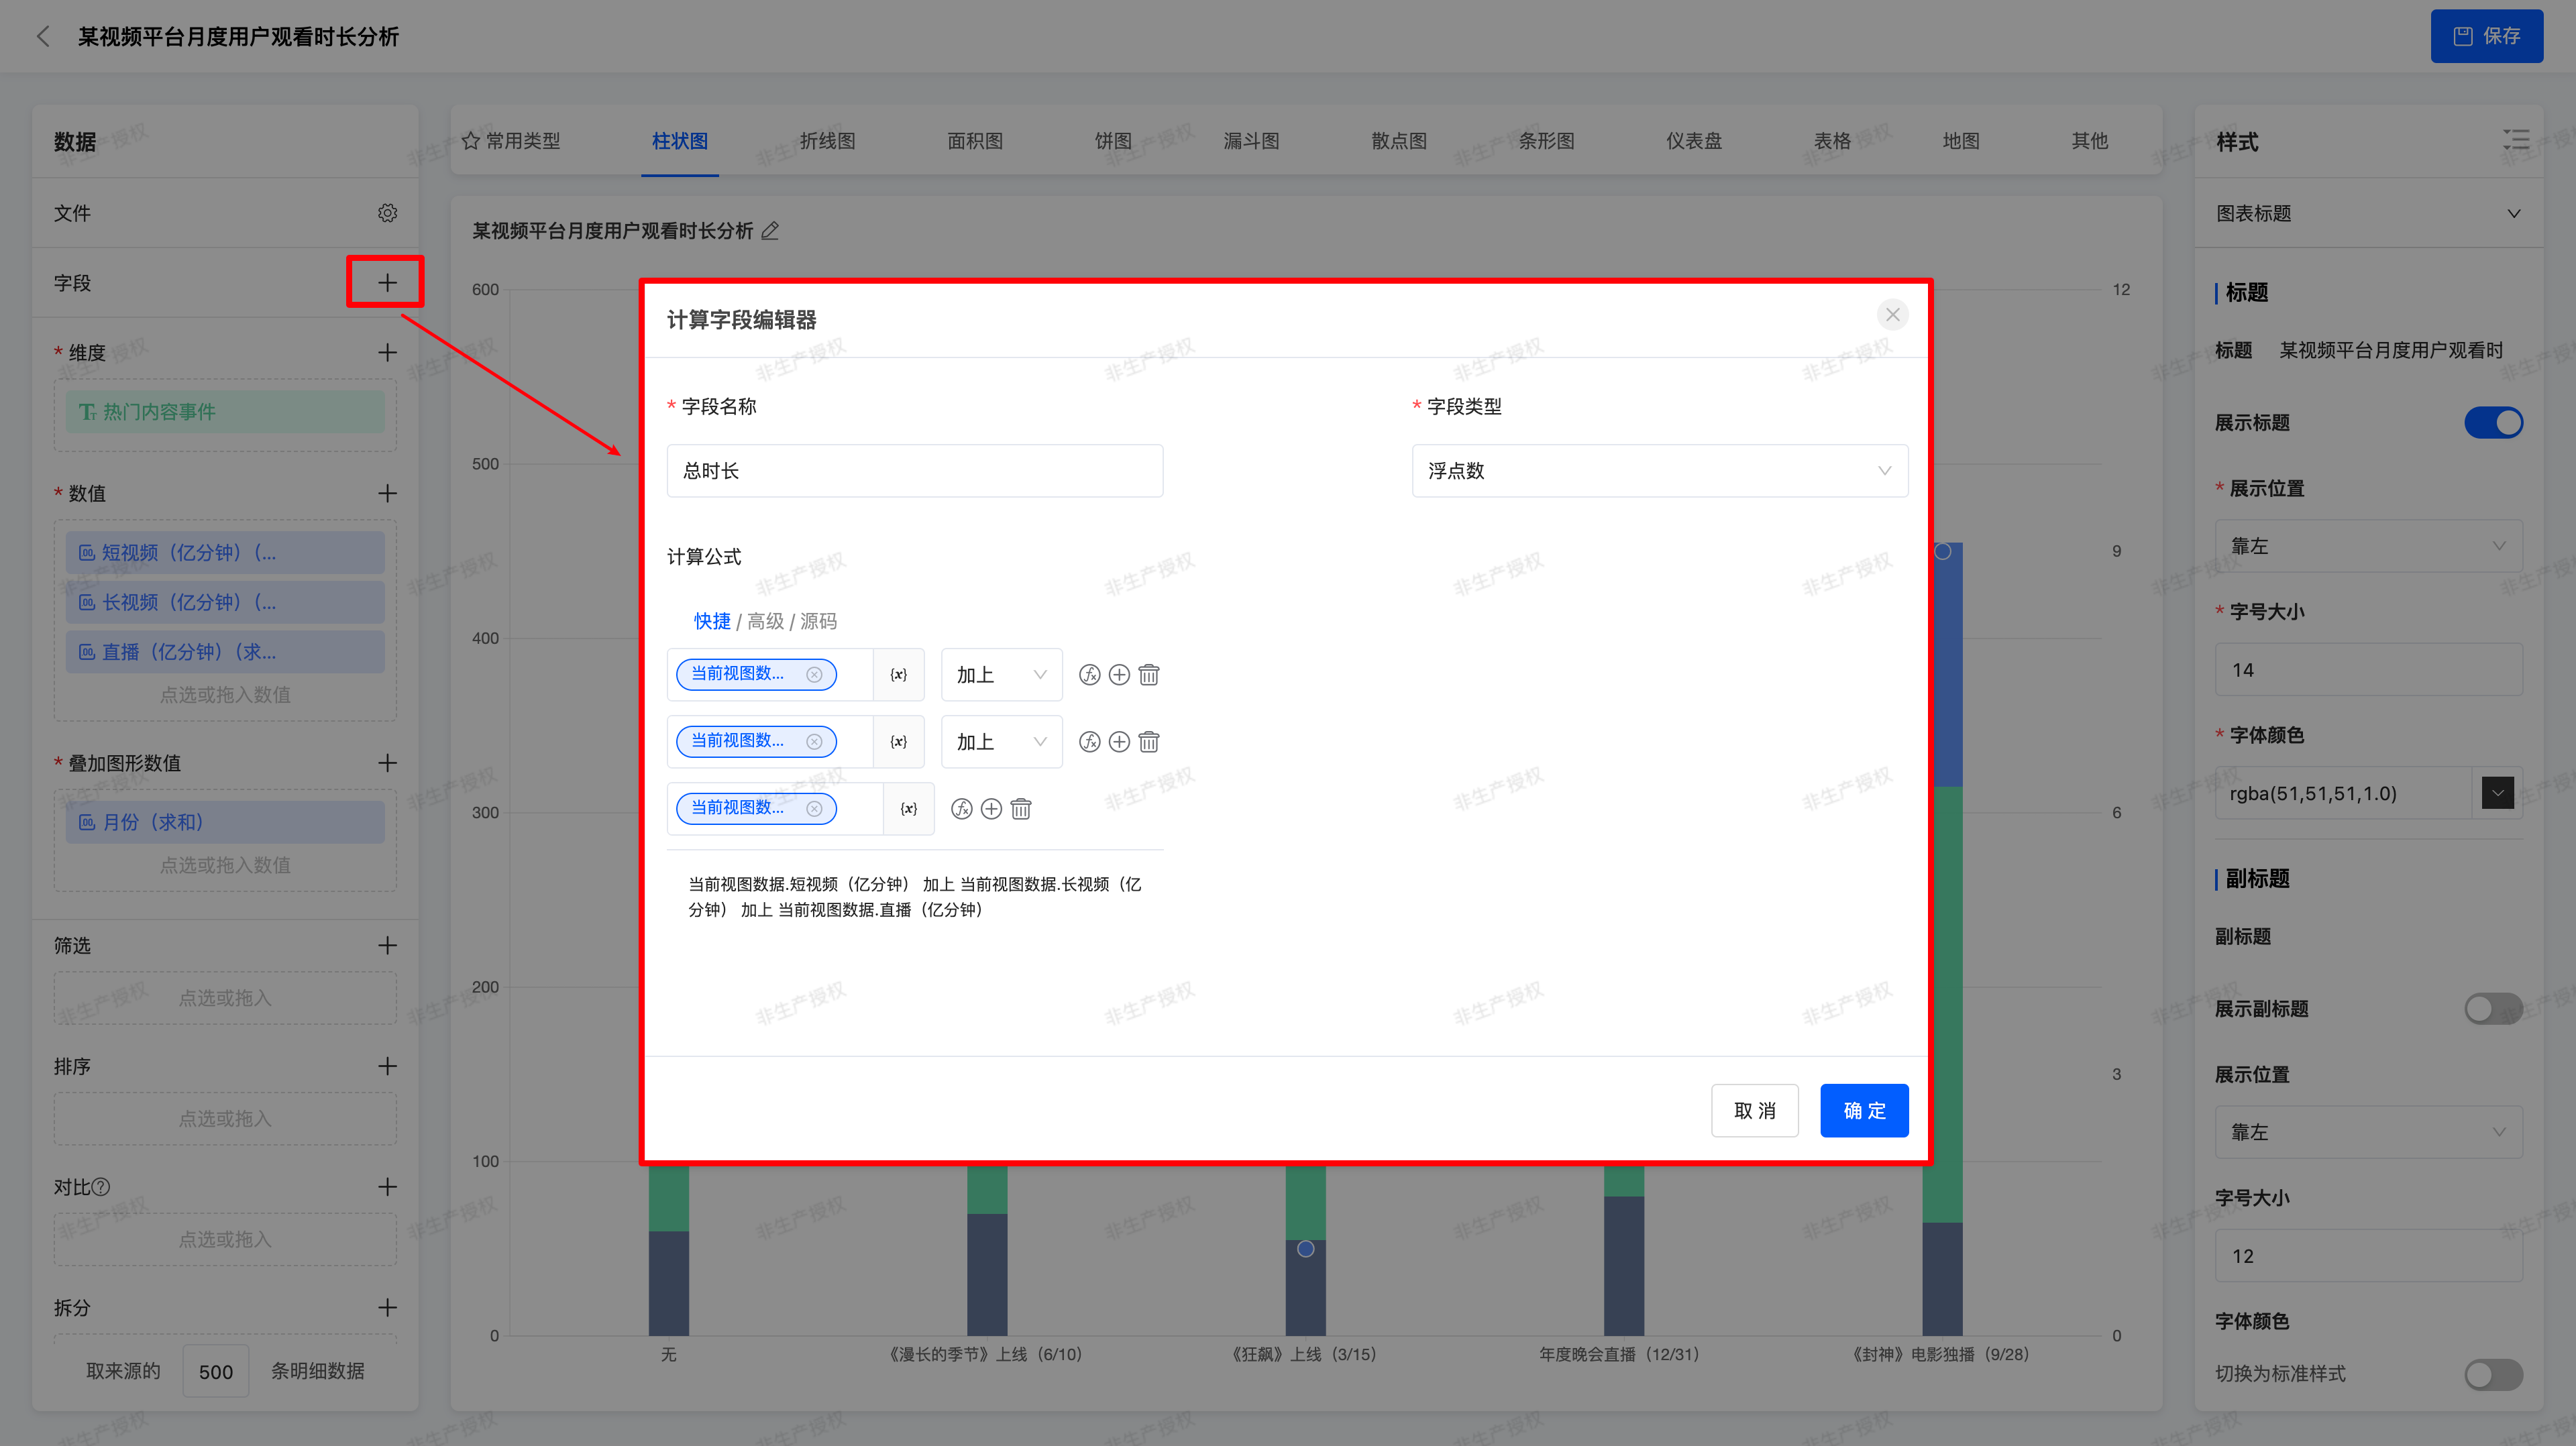This screenshot has height=1446, width=2576.
Task: Remove the first formula row's field tag
Action: click(x=814, y=675)
